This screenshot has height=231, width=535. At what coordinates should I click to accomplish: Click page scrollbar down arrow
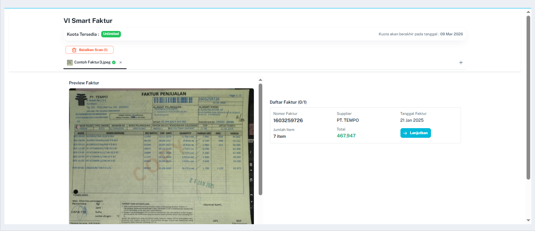(528, 220)
